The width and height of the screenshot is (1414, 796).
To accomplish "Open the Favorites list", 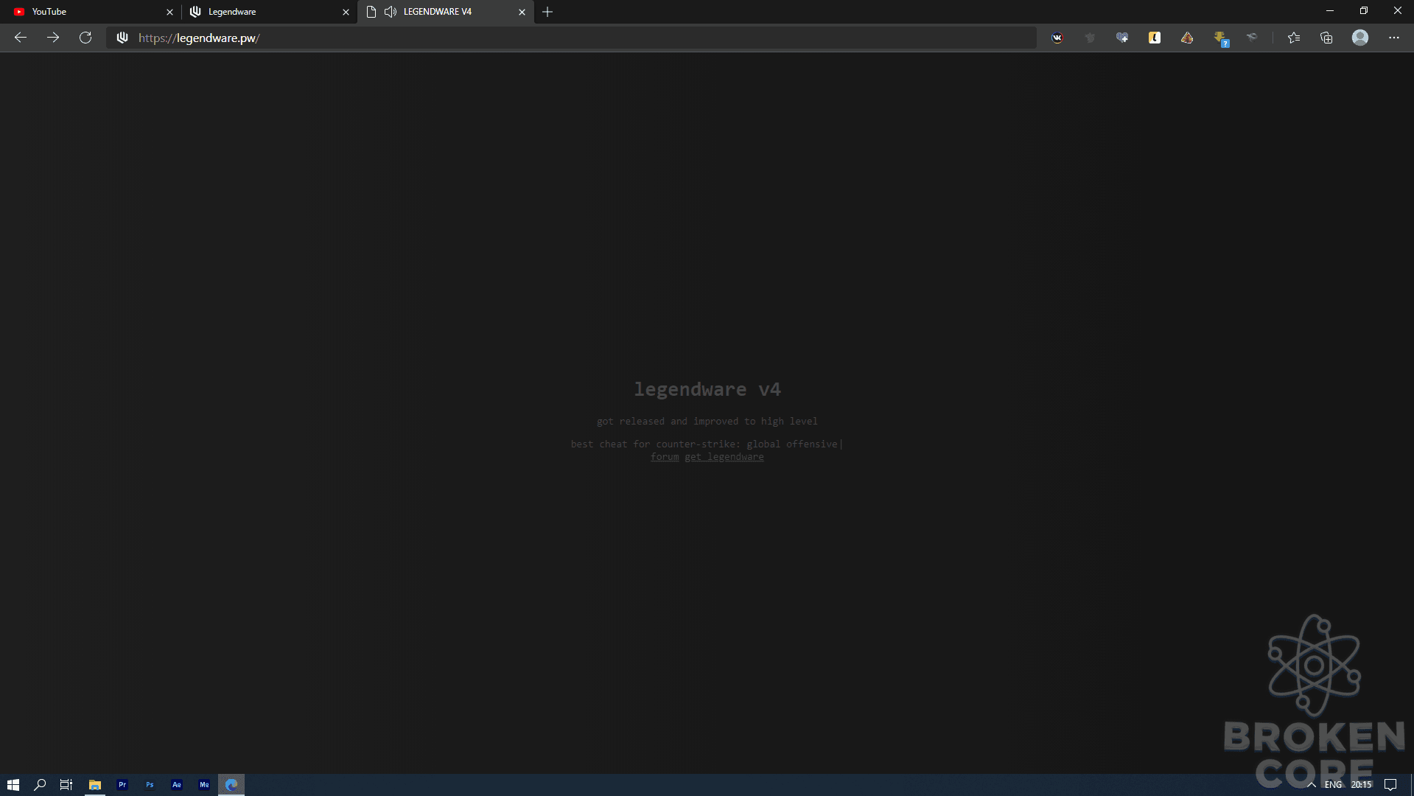I will coord(1294,38).
